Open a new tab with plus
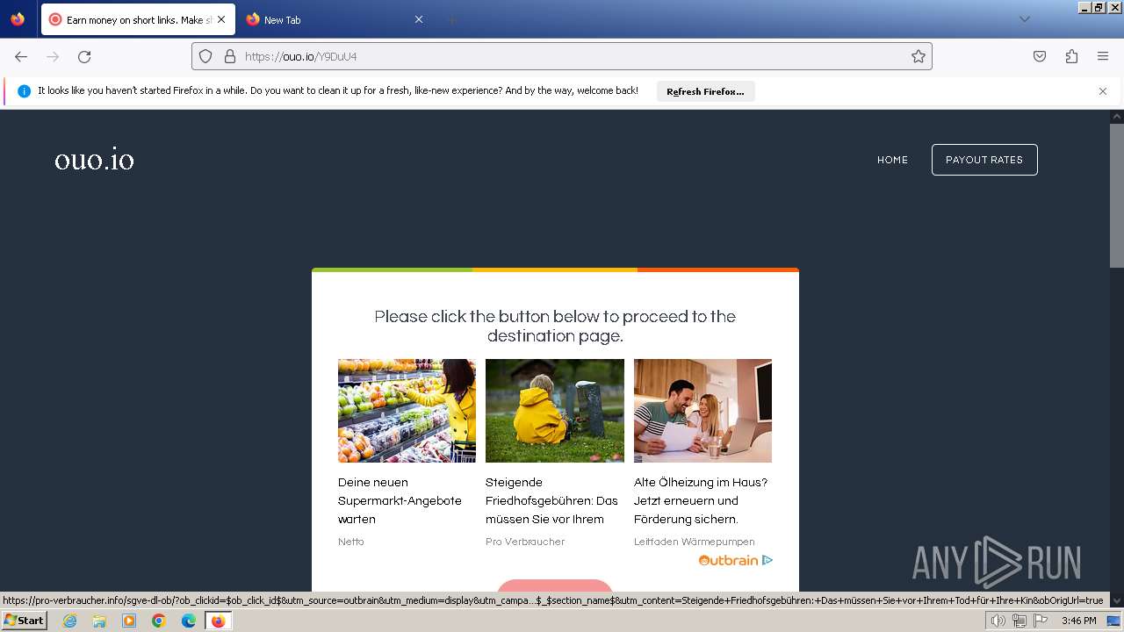The image size is (1124, 632). [451, 19]
